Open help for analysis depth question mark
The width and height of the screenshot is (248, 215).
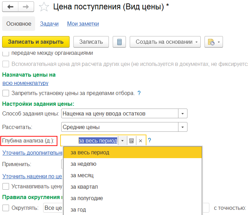click(150, 140)
